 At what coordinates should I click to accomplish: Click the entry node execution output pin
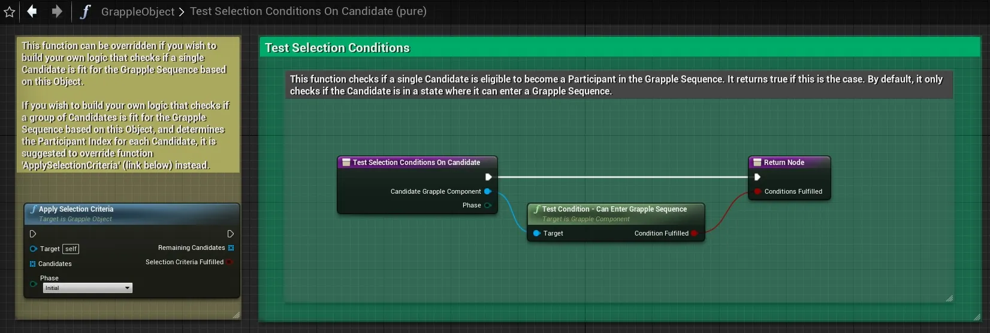pyautogui.click(x=488, y=177)
